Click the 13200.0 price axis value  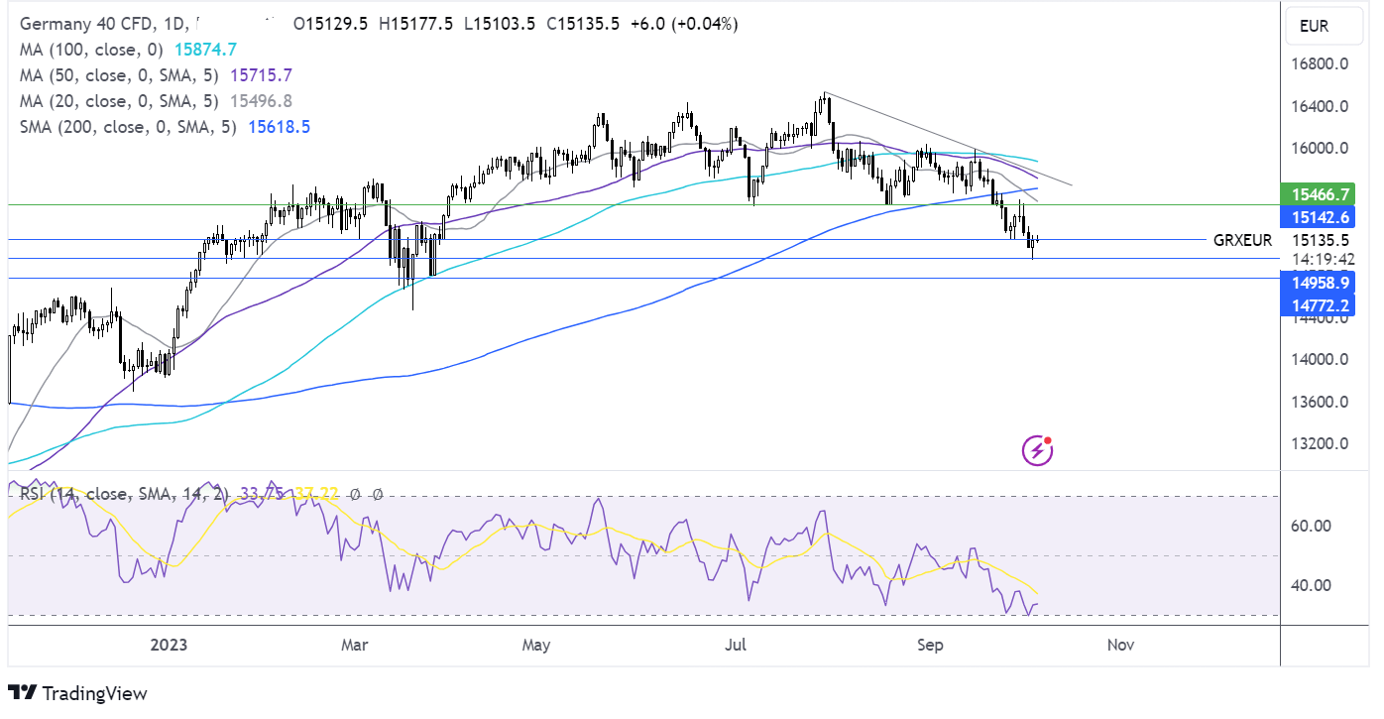pyautogui.click(x=1321, y=443)
